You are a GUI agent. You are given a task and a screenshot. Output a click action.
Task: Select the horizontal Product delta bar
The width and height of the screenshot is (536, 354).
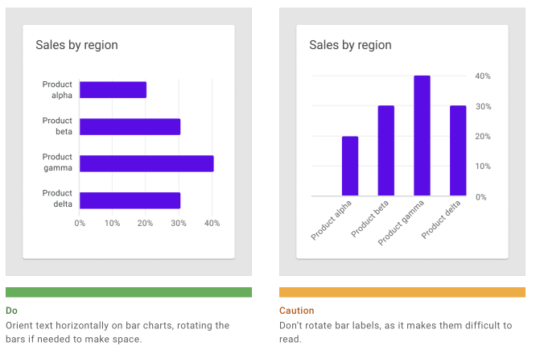click(130, 200)
